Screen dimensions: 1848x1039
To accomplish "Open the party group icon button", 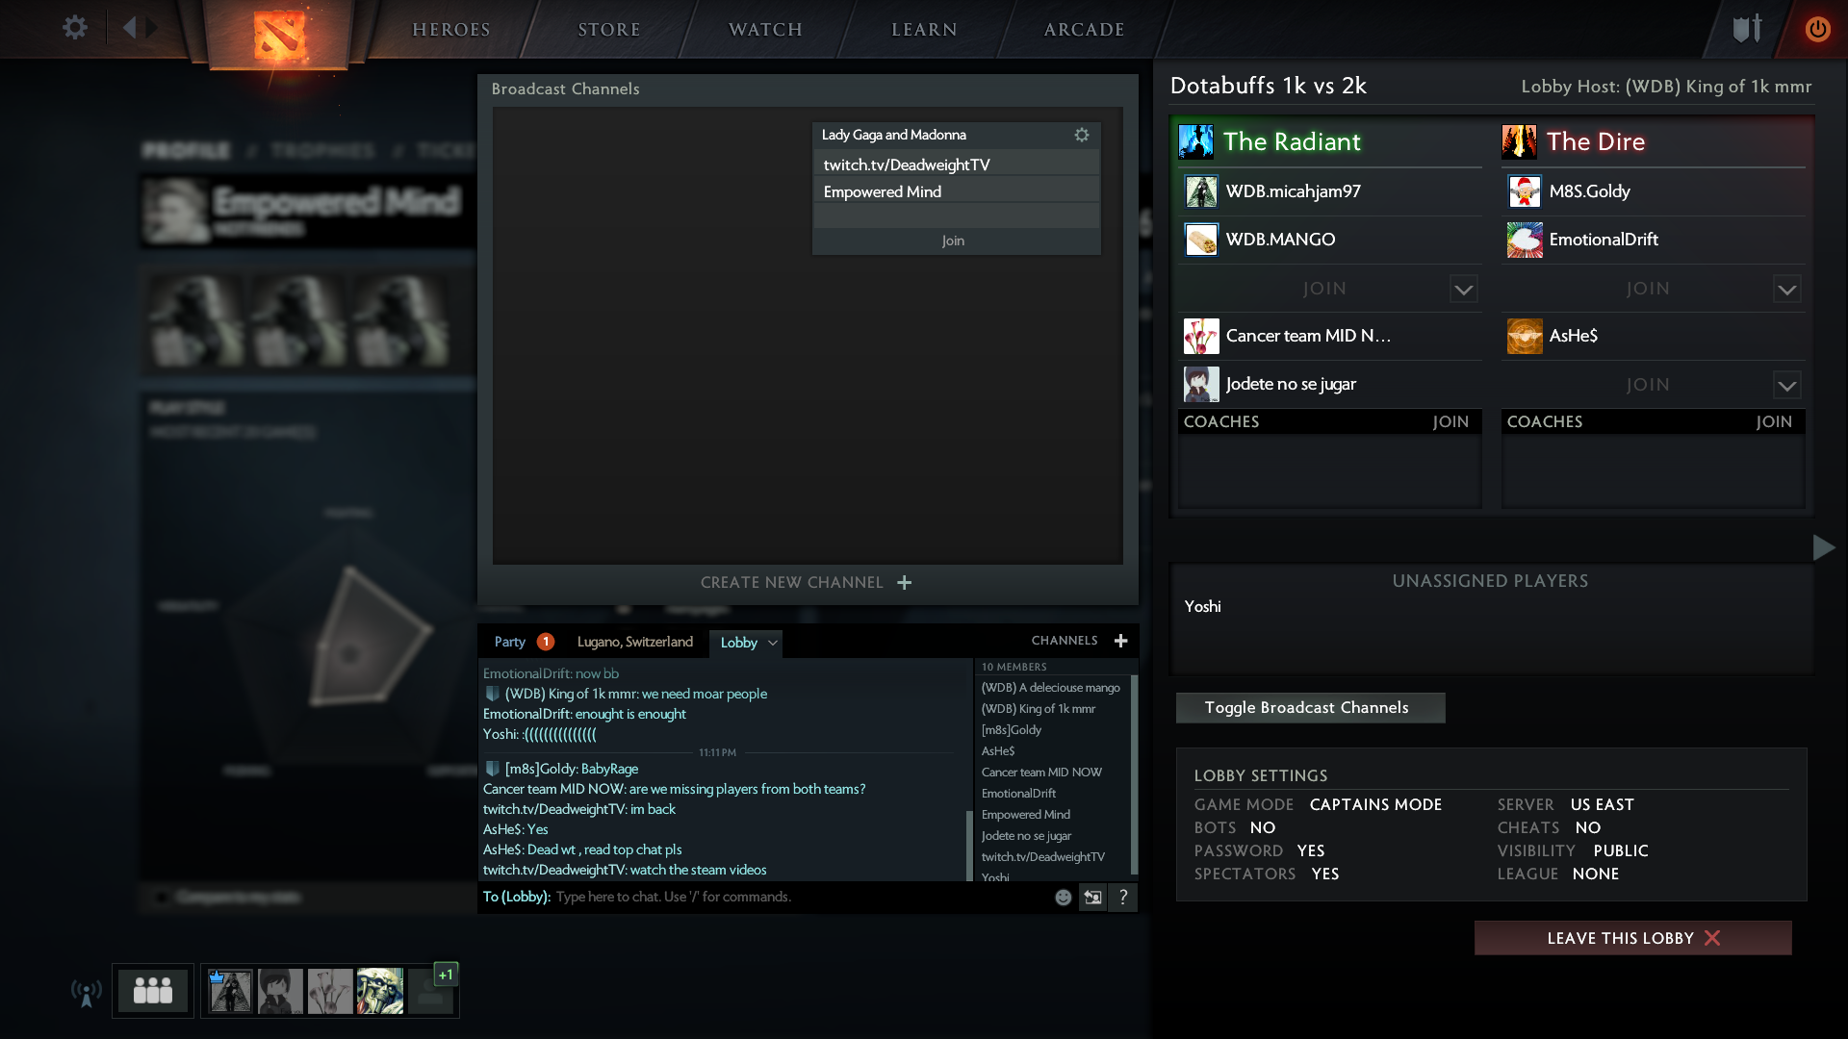I will click(x=153, y=990).
